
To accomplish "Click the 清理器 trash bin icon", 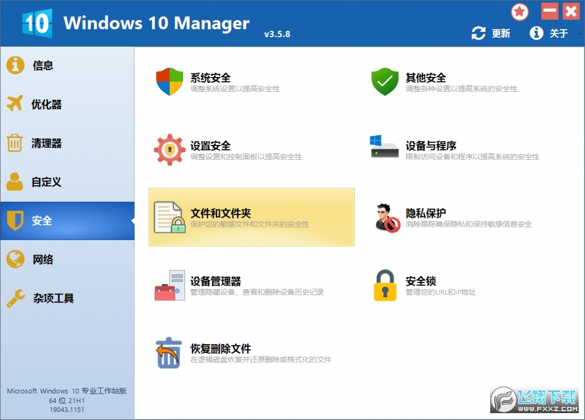I will point(14,143).
